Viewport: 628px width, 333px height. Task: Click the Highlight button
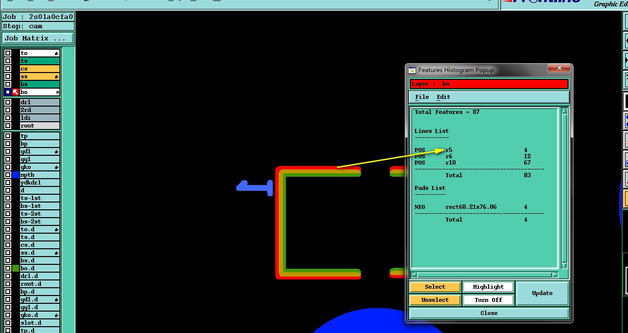point(488,287)
